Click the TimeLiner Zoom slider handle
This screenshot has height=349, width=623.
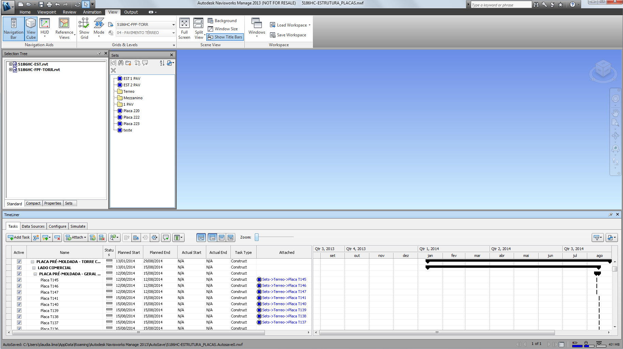(257, 237)
